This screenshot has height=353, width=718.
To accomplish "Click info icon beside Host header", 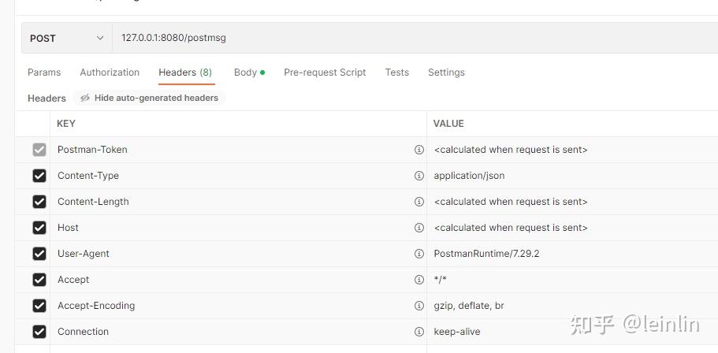I will 419,228.
